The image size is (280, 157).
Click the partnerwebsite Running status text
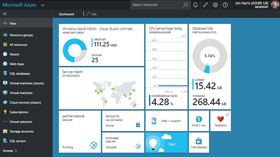coord(68,147)
